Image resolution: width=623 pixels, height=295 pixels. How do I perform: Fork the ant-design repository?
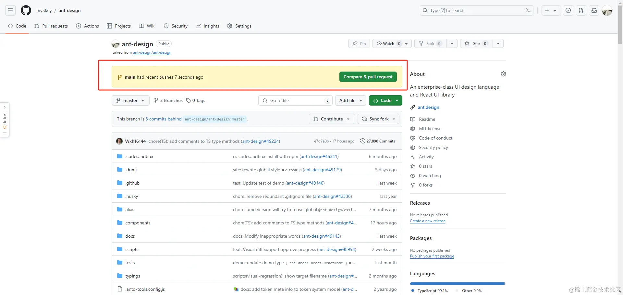(431, 43)
